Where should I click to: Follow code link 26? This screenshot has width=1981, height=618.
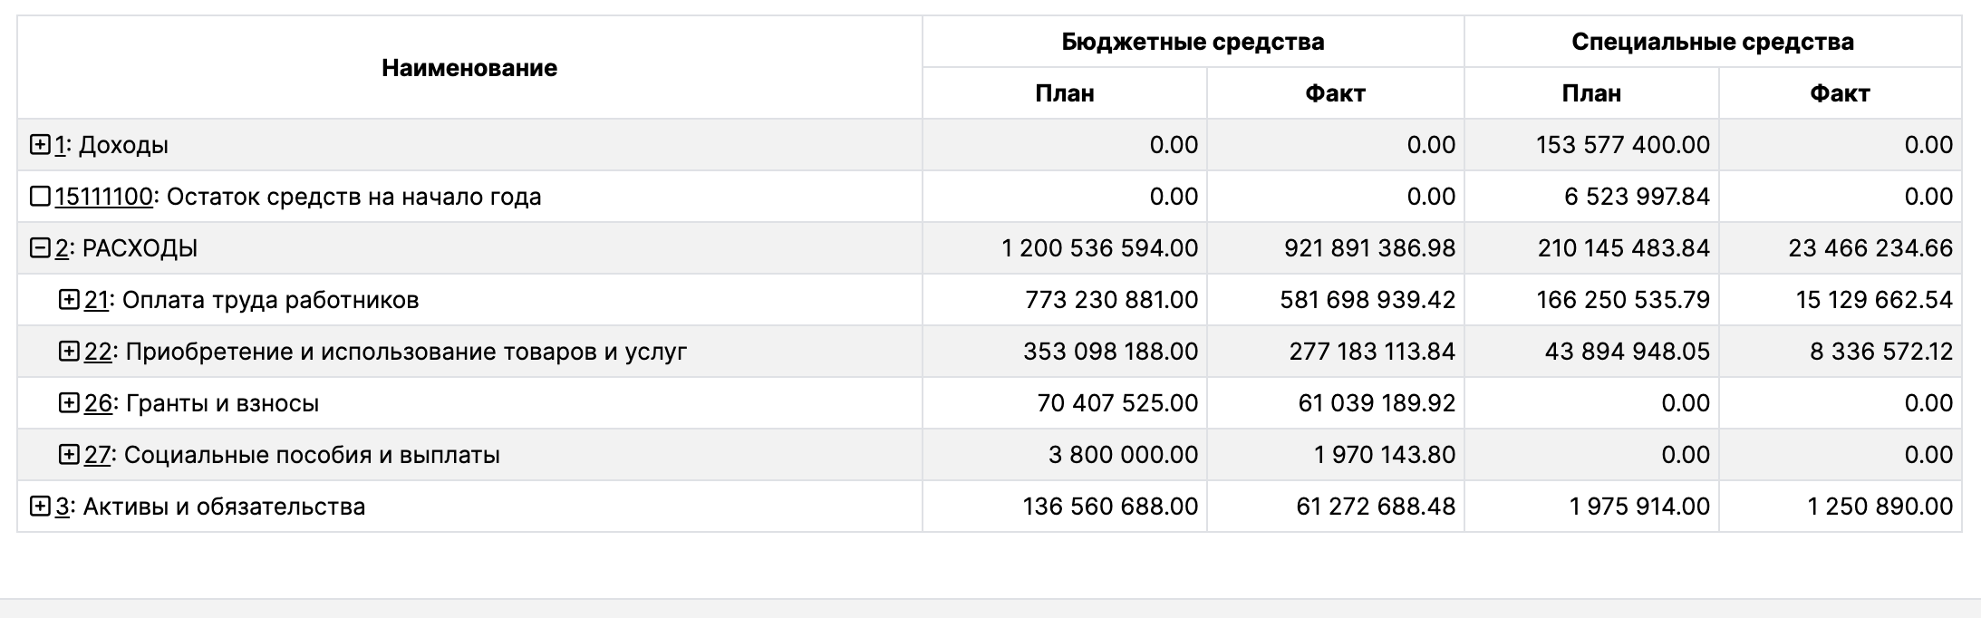coord(97,403)
